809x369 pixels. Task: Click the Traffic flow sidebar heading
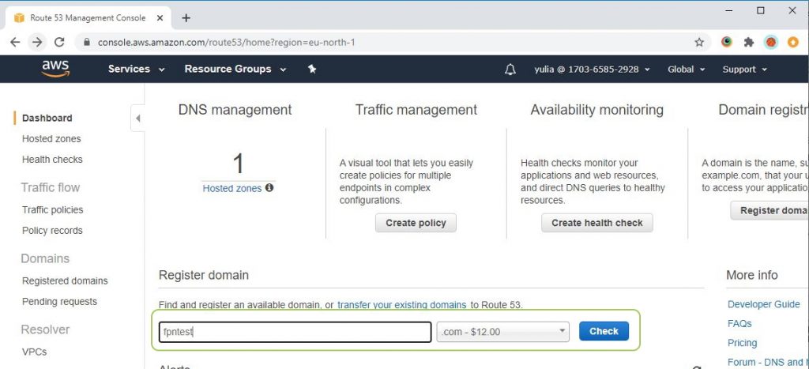click(51, 187)
